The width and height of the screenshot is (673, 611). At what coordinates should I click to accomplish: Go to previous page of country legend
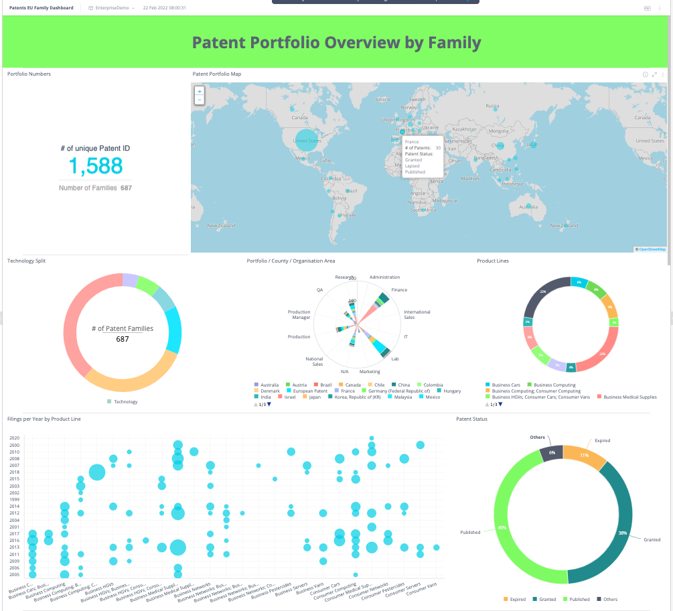click(256, 405)
